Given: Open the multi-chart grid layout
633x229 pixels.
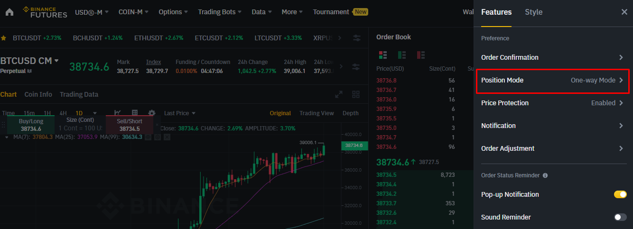Looking at the screenshot, I should [355, 94].
